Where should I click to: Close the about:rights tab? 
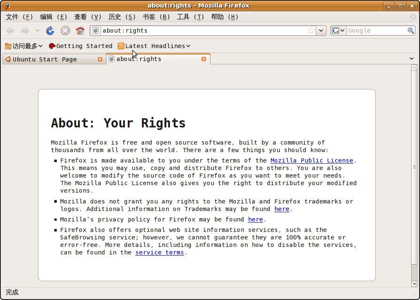[204, 59]
